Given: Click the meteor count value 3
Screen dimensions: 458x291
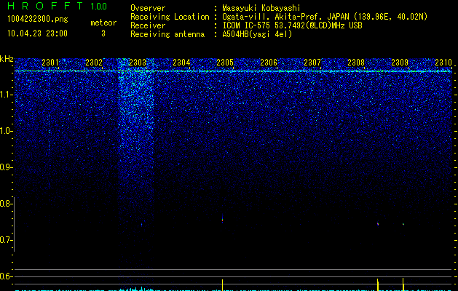Looking at the screenshot, I should click(x=103, y=33).
